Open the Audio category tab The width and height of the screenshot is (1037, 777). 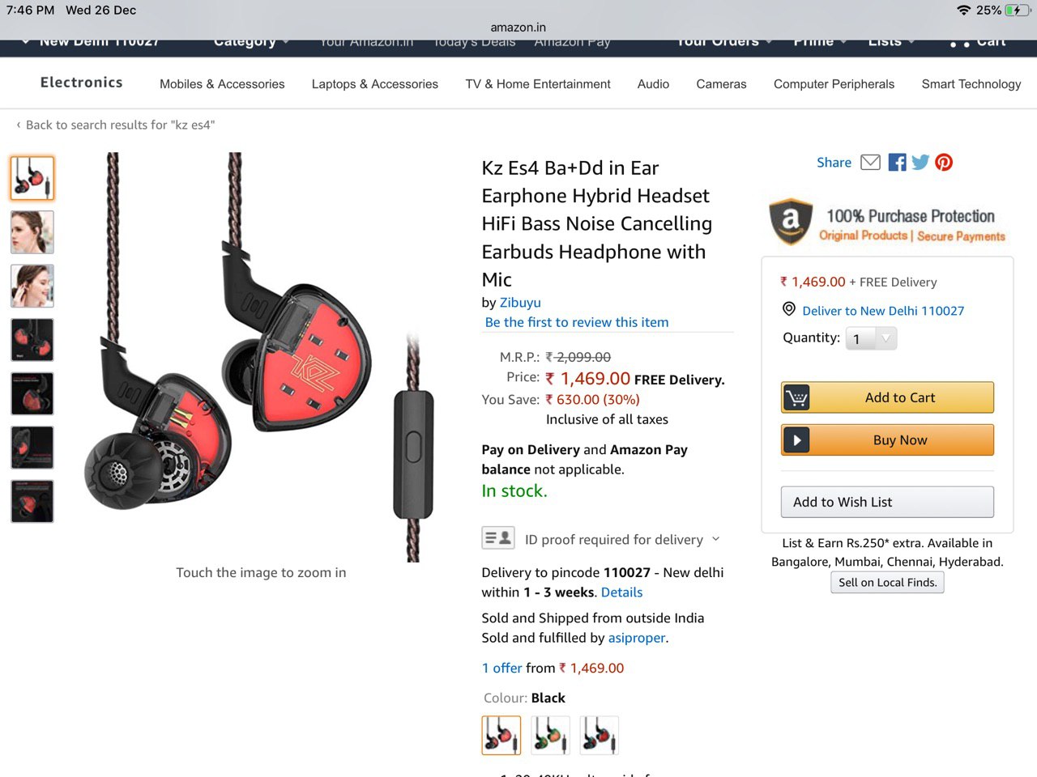653,84
